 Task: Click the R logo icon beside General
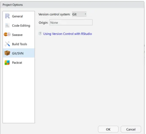pos(7,16)
